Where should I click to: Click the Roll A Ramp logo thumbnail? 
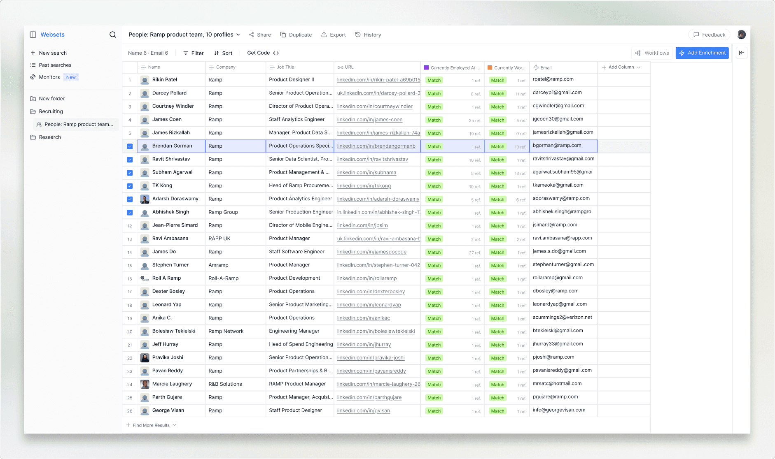point(145,278)
